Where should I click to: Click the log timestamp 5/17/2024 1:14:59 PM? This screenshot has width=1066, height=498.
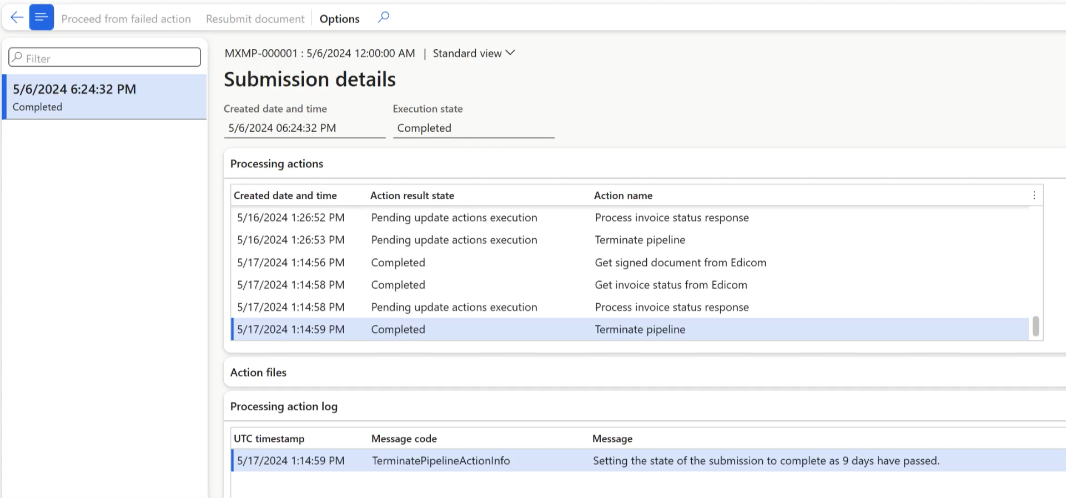[291, 461]
